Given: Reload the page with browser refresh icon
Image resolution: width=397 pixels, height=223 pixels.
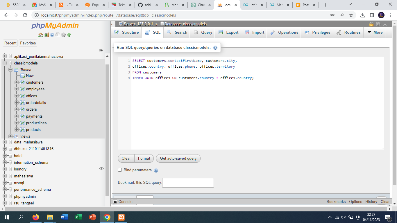Looking at the screenshot, I should tap(25, 15).
